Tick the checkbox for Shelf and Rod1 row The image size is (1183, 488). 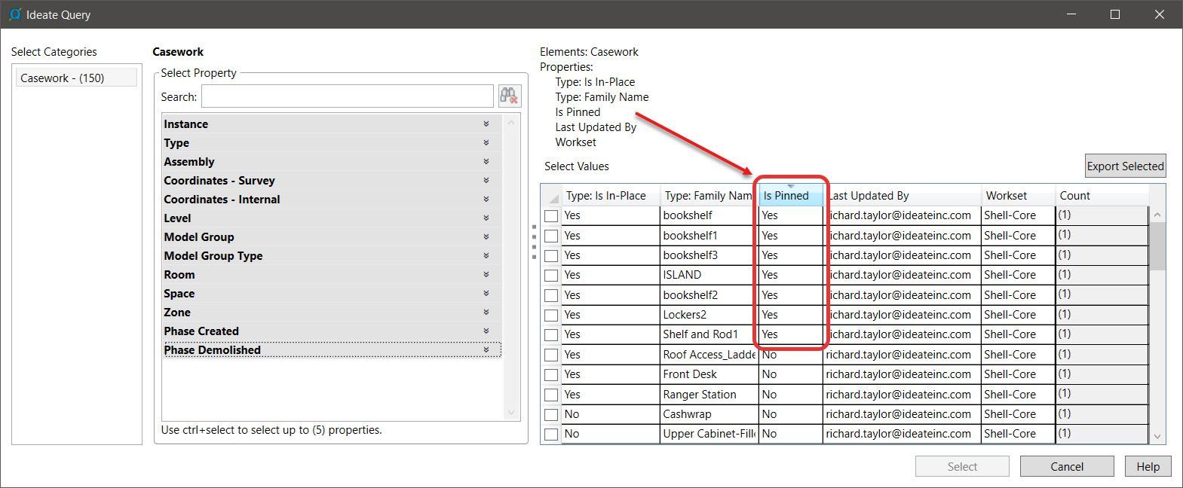(551, 334)
